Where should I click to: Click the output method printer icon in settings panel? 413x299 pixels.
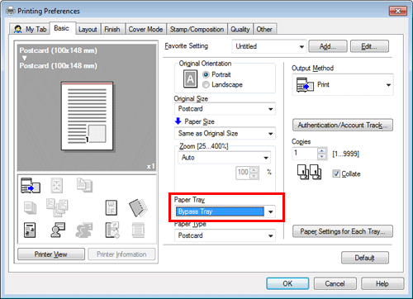coord(31,185)
